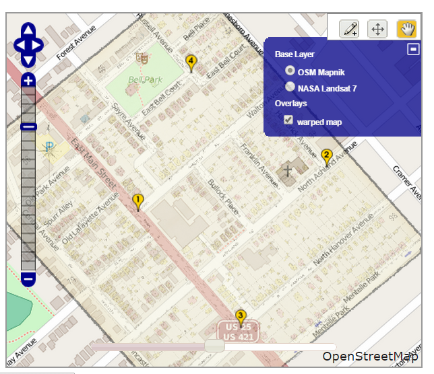Click the overlay transparency slider handle

(214, 346)
